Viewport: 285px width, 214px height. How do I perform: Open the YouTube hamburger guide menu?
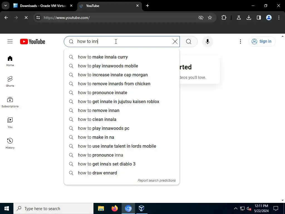click(10, 42)
